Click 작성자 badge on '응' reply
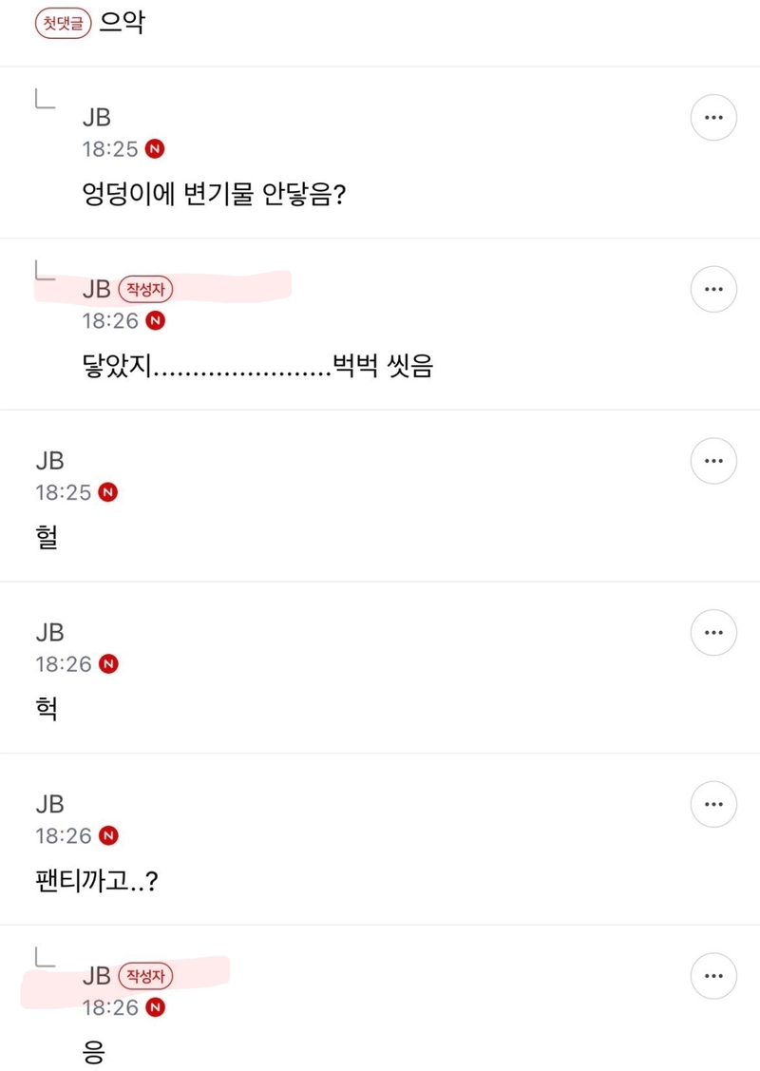This screenshot has width=760, height=1071. [x=145, y=975]
